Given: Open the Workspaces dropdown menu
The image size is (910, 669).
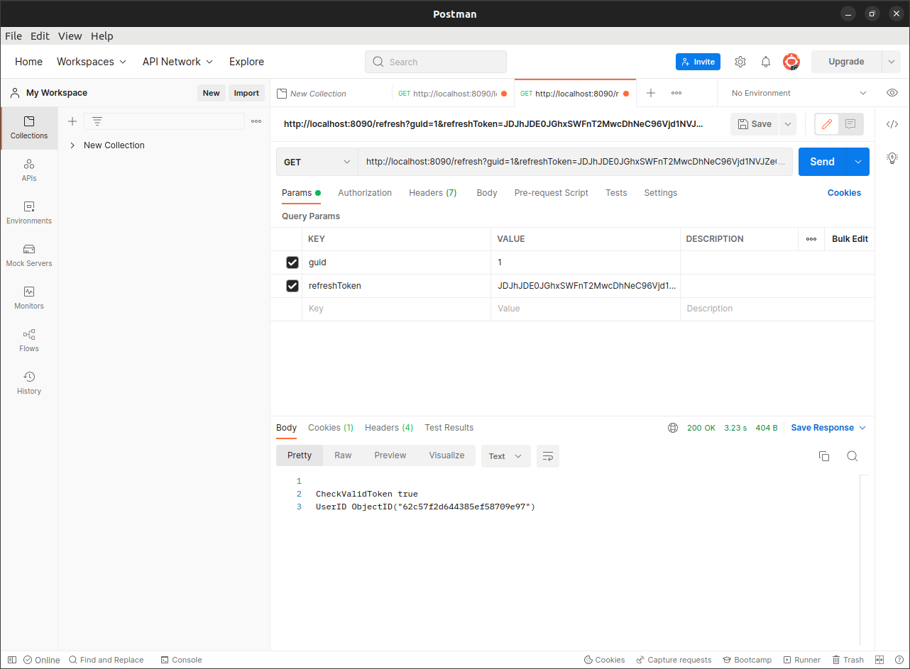Looking at the screenshot, I should (x=92, y=62).
